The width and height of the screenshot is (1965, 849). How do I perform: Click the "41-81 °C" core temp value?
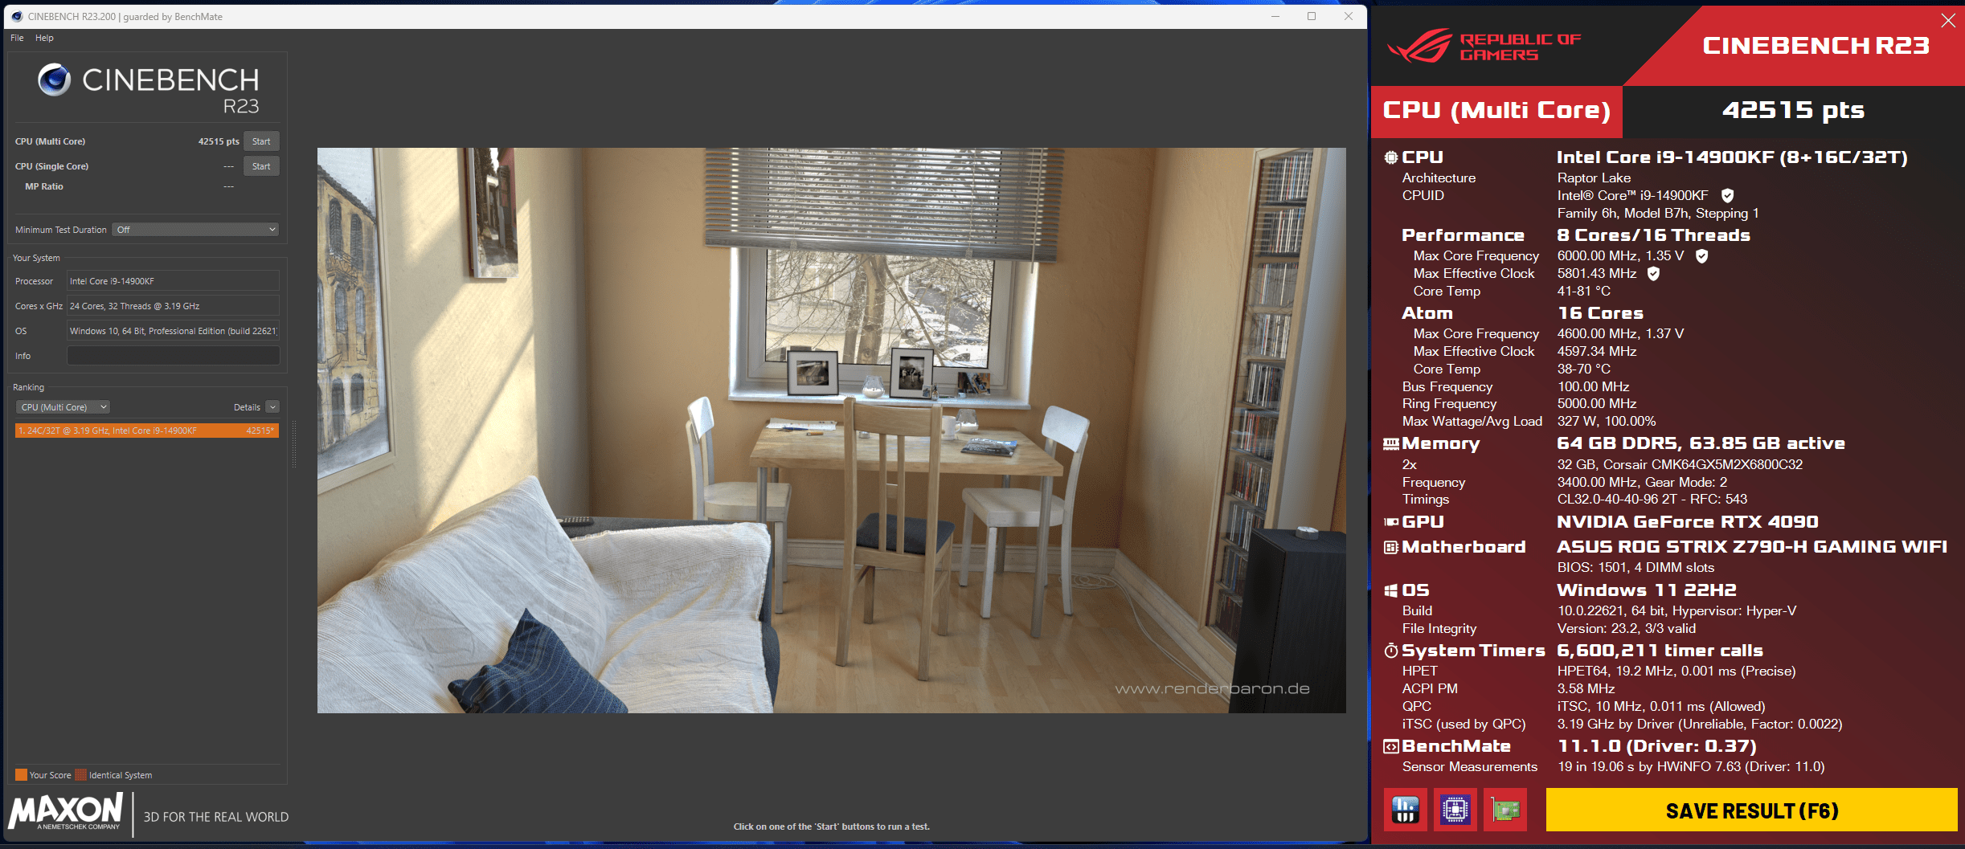click(1583, 292)
